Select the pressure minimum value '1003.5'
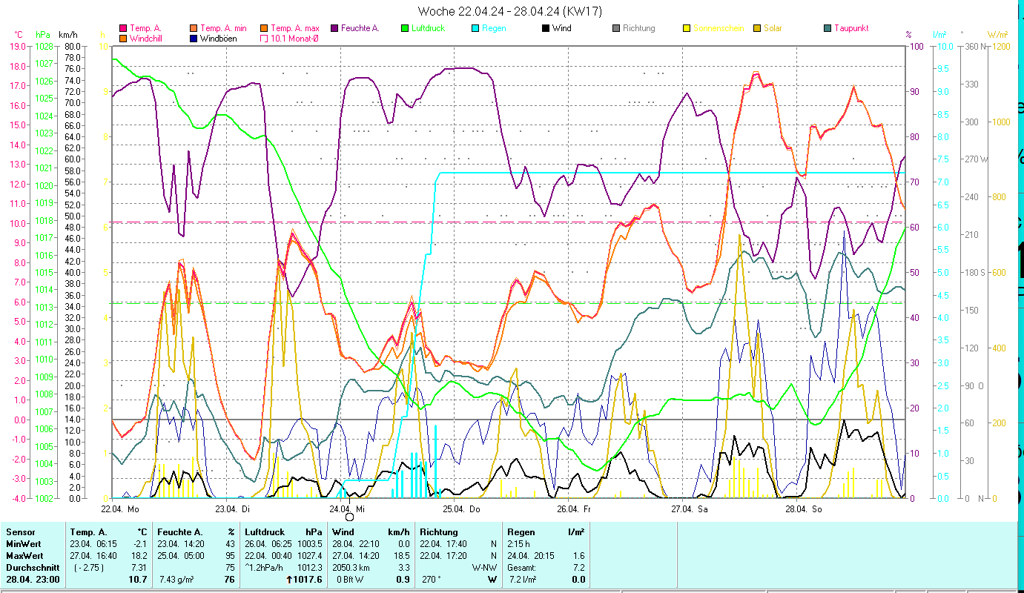The width and height of the screenshot is (1024, 593). coord(309,544)
